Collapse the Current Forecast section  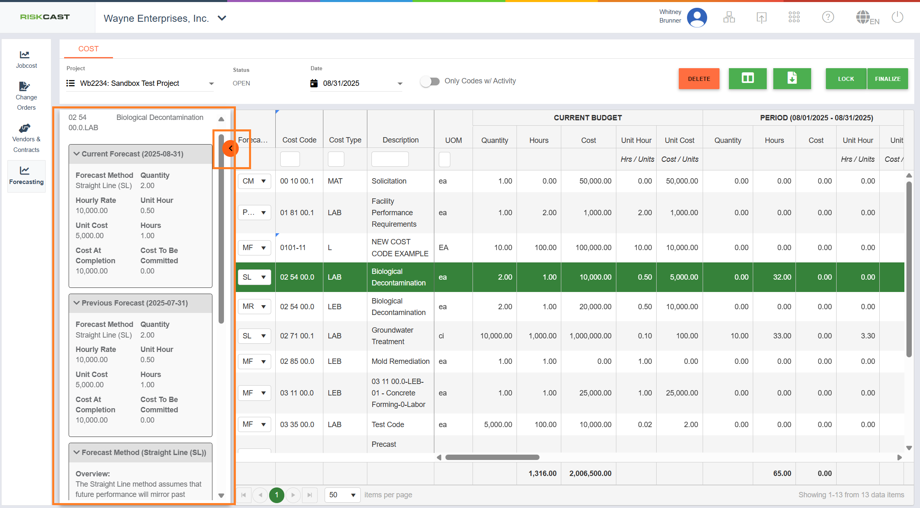coord(77,154)
